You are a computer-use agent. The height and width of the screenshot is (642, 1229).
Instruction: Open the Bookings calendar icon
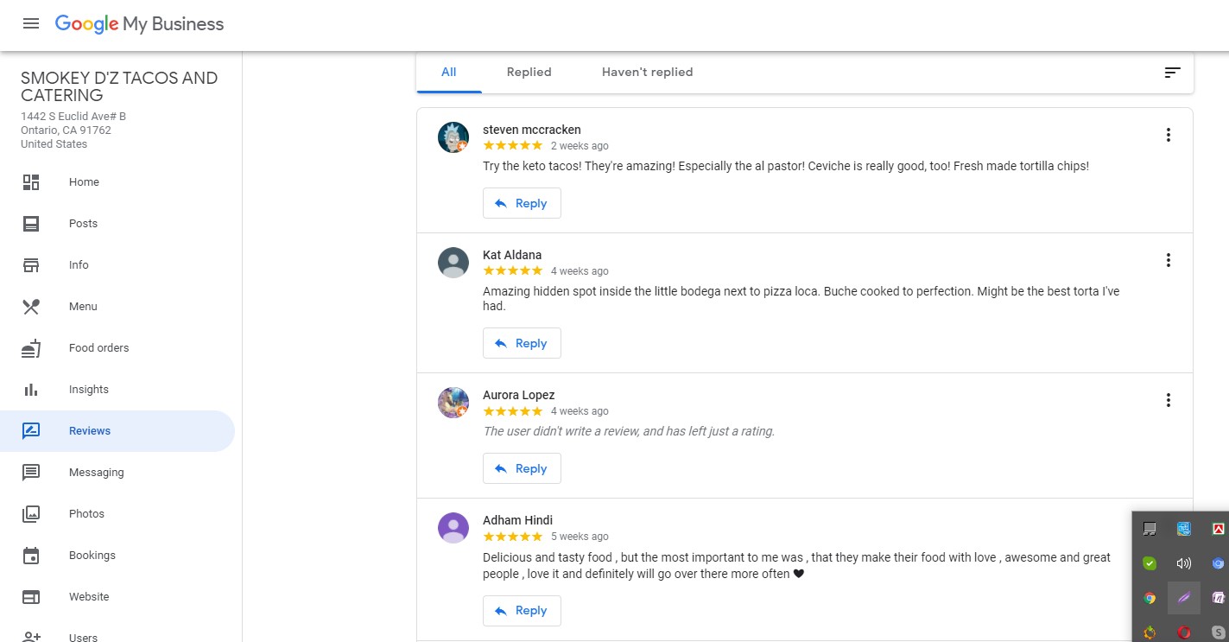[x=31, y=556]
